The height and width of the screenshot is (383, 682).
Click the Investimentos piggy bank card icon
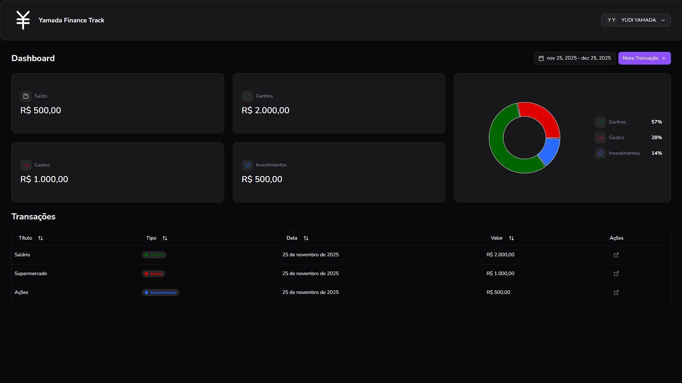(247, 165)
